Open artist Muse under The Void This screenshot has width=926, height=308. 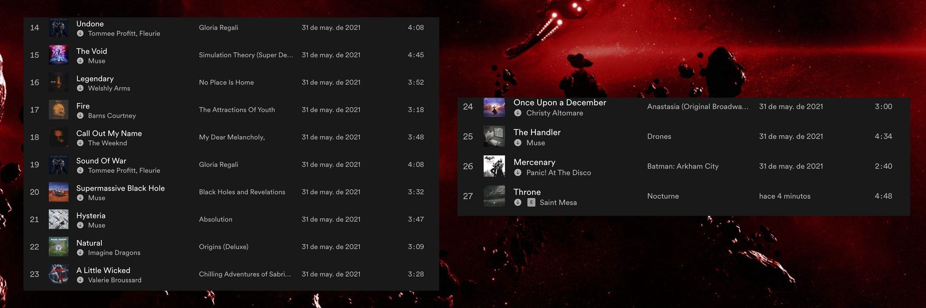96,61
